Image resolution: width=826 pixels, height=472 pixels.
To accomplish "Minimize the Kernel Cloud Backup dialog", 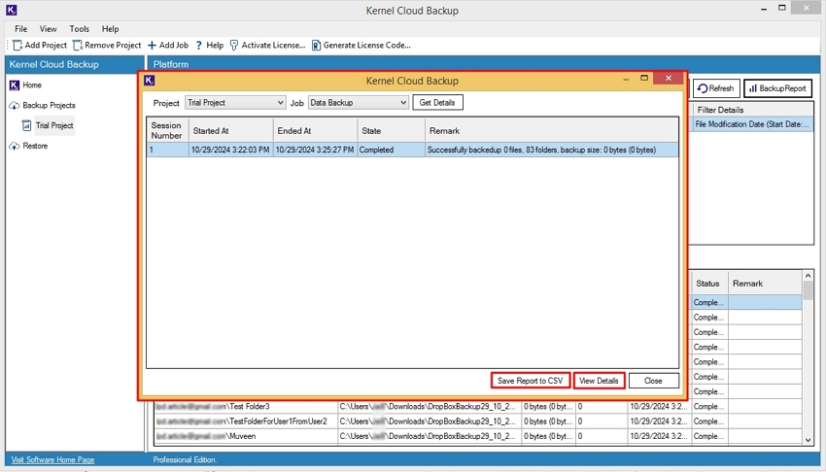I will coord(626,79).
